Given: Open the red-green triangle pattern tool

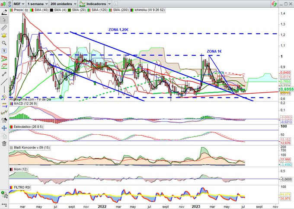Looking at the screenshot, I should click(4, 58).
